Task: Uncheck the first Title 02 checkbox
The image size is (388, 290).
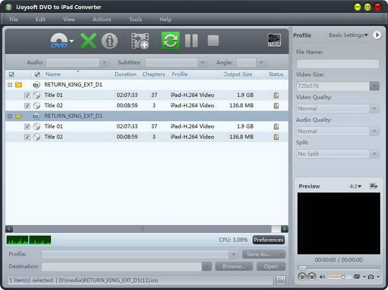Action: [27, 106]
